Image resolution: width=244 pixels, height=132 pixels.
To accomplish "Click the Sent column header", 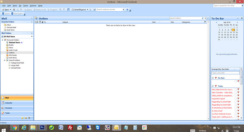I will coord(161,22).
